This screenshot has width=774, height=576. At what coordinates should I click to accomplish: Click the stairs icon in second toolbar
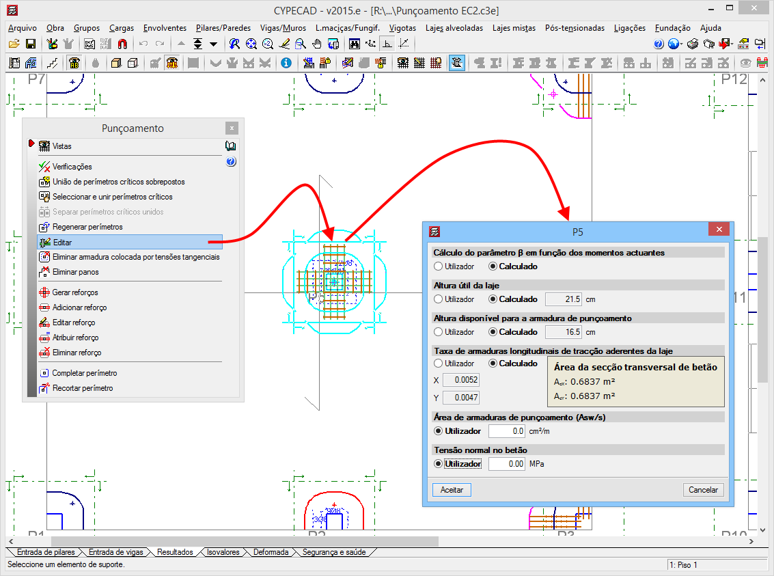click(x=52, y=63)
